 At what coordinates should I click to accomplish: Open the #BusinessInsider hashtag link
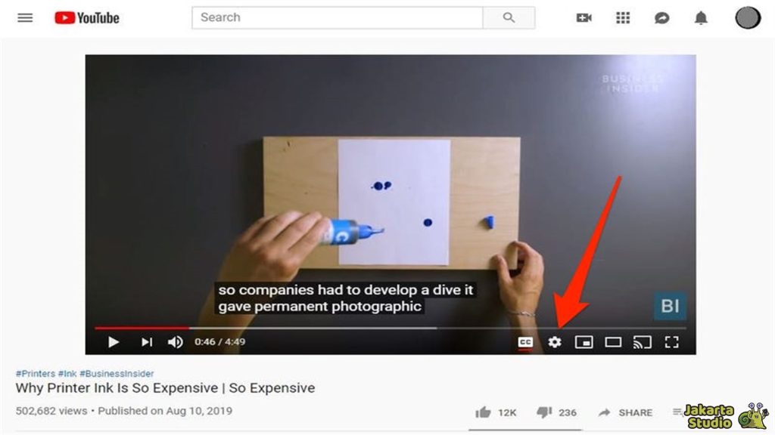[117, 373]
